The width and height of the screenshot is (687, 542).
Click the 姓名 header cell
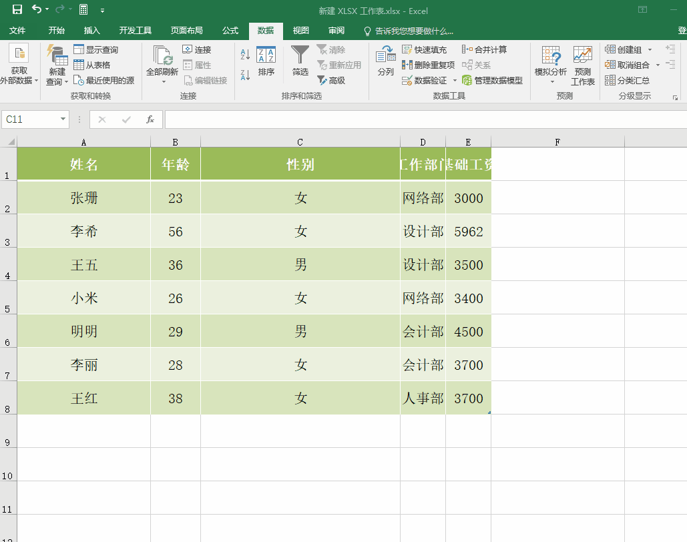pos(83,164)
